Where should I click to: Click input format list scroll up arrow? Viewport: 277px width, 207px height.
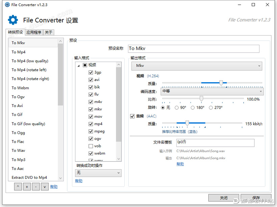coord(119,65)
